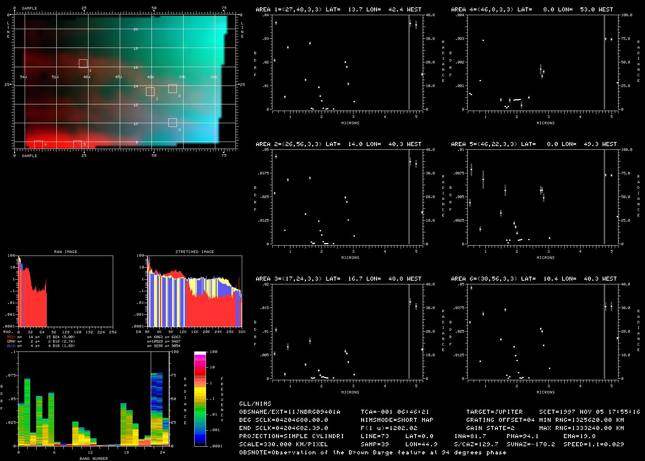Click the PROJECTION=SIMPLE CYLINDRI field
This screenshot has width=645, height=461.
(x=292, y=436)
